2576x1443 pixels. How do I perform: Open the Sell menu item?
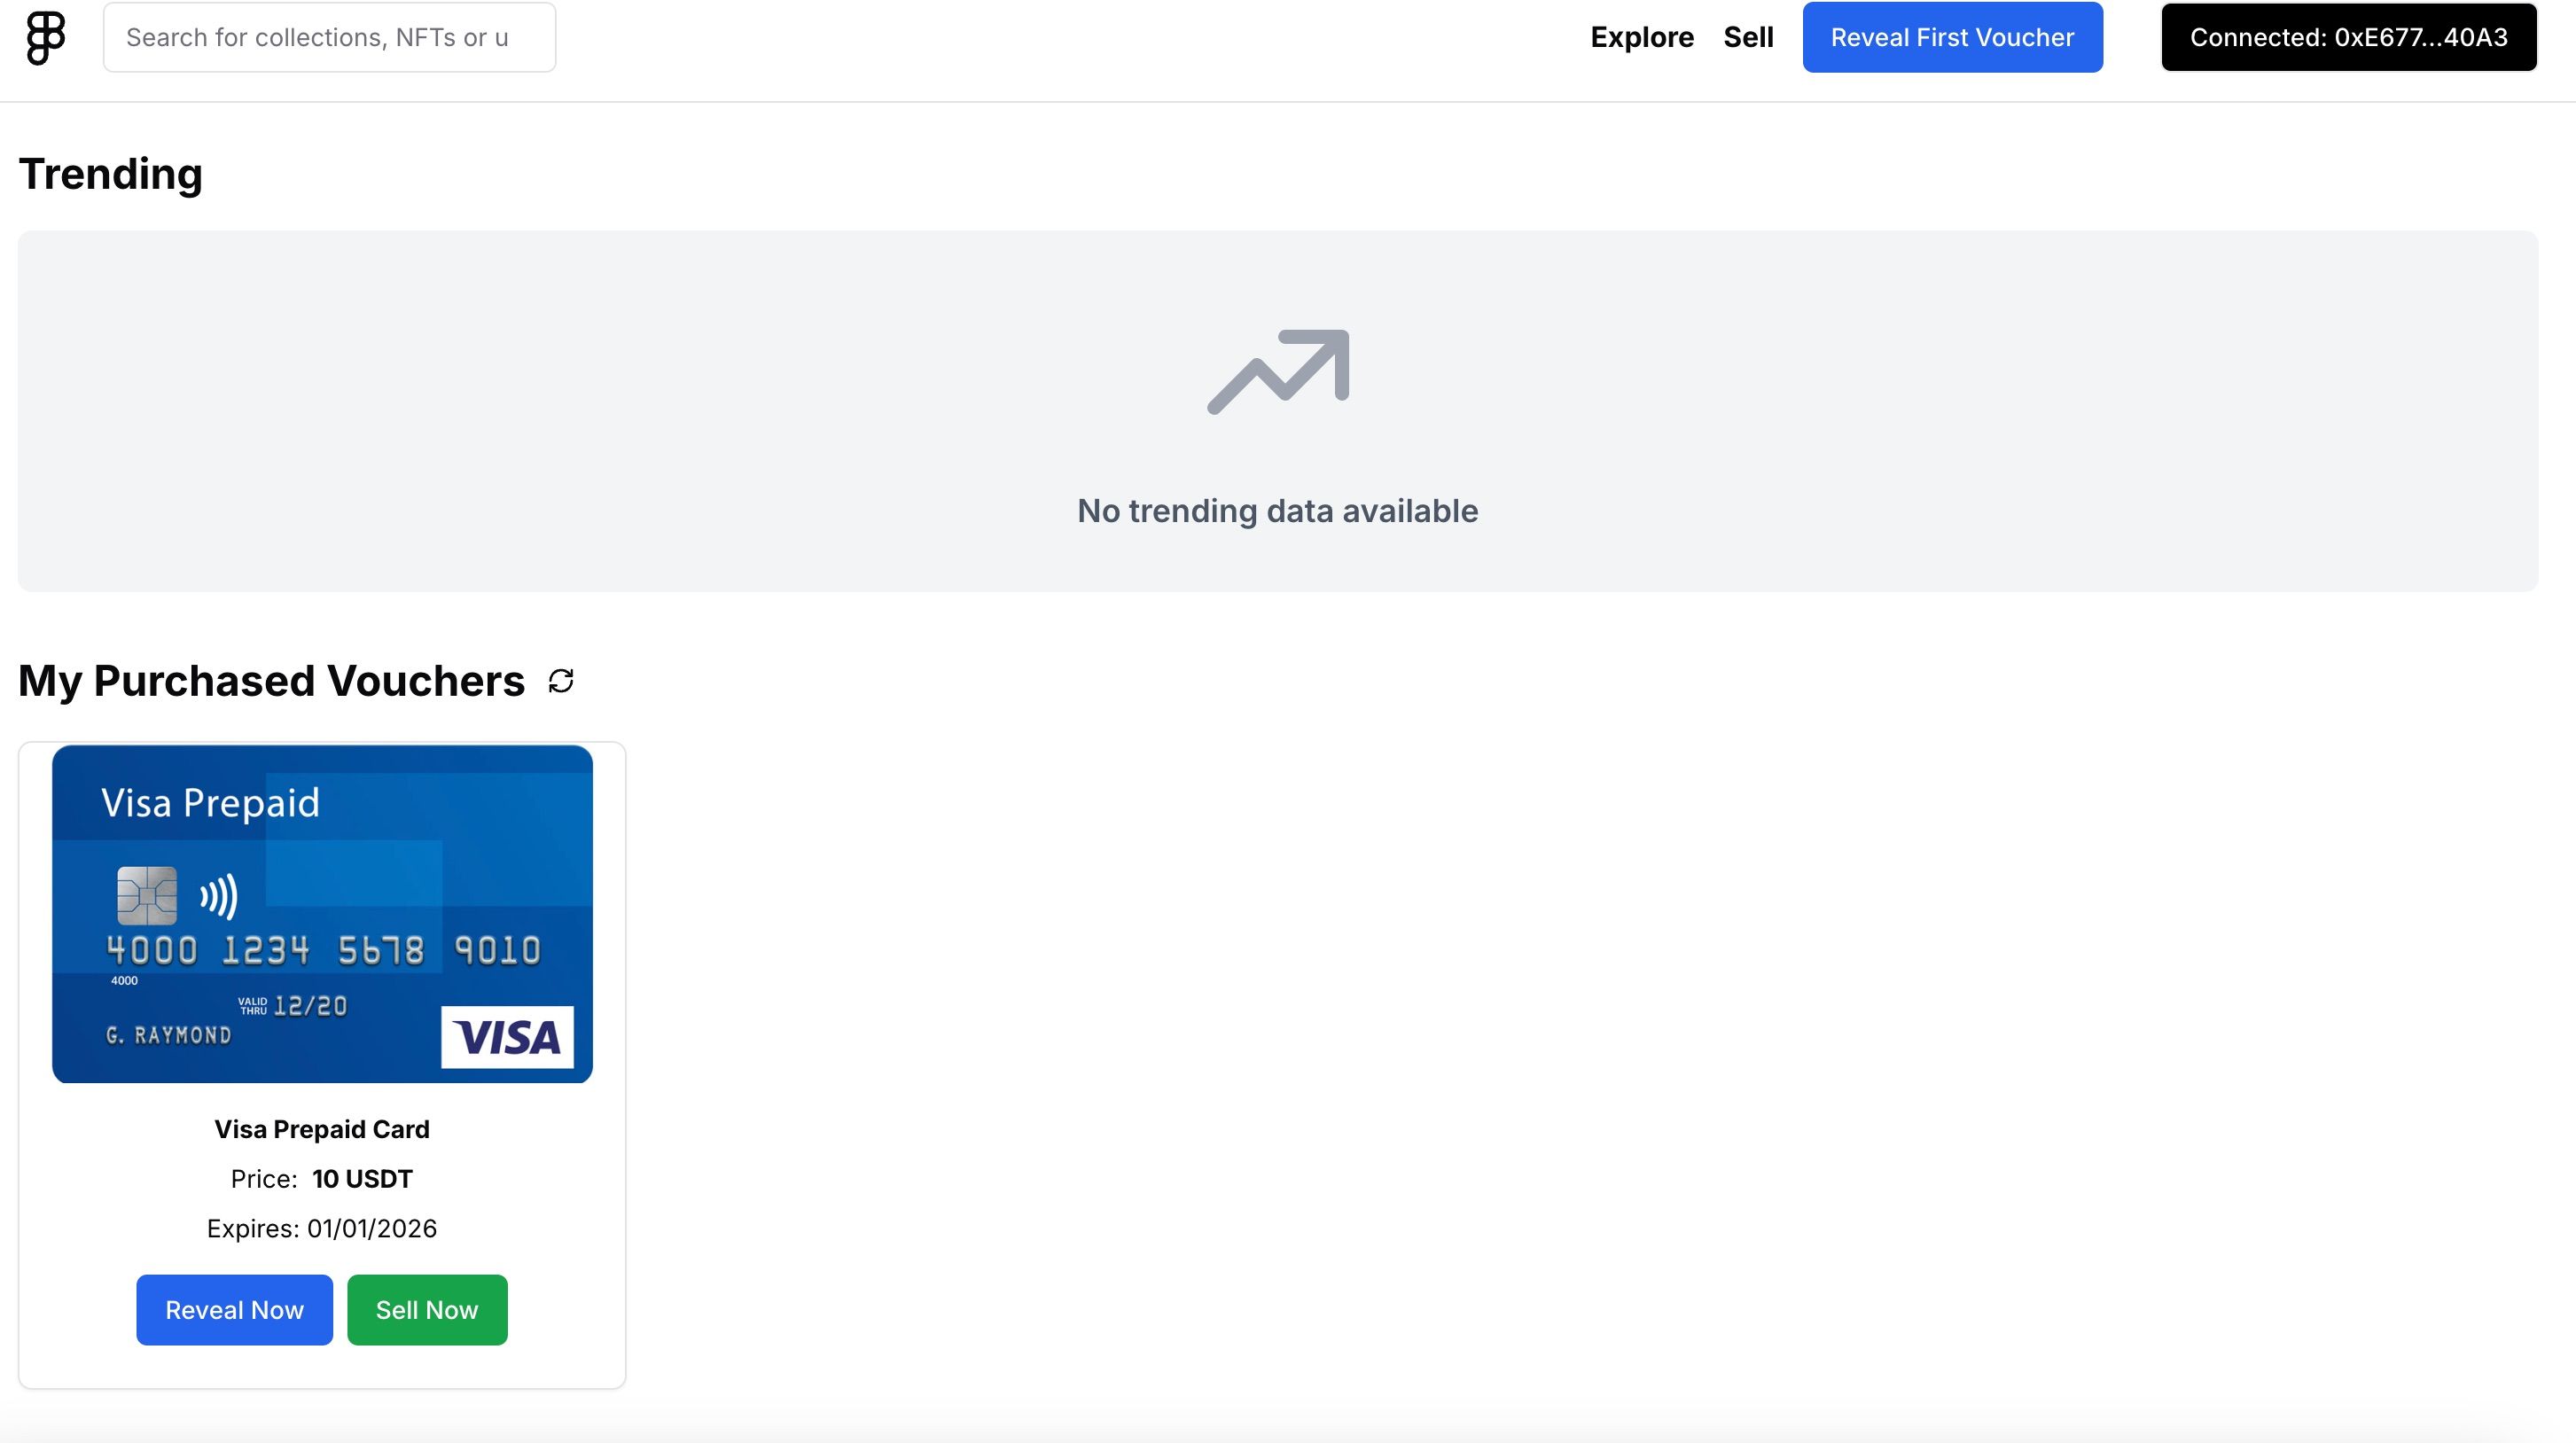tap(1748, 37)
